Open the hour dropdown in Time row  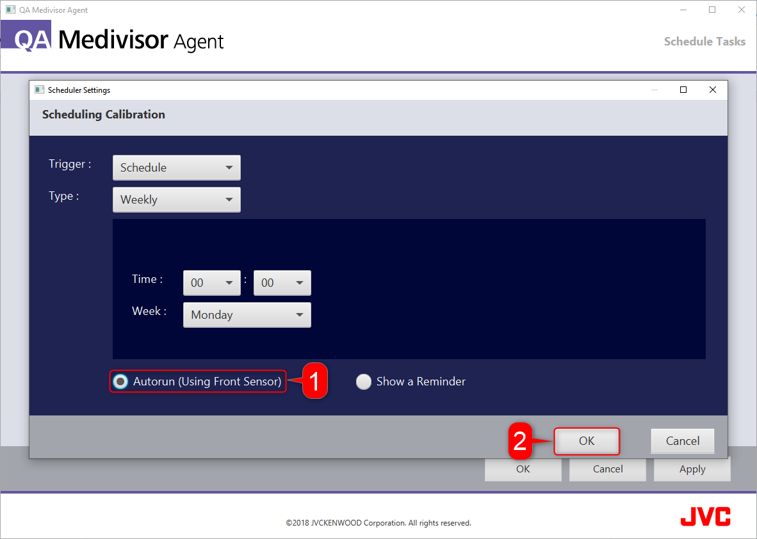coord(212,283)
